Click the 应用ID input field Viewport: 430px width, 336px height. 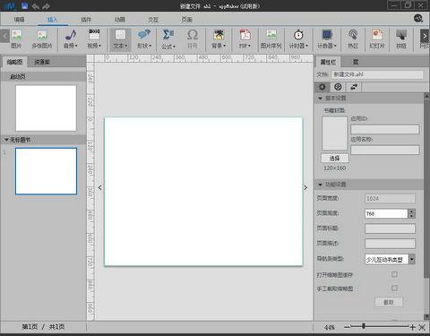coord(384,129)
